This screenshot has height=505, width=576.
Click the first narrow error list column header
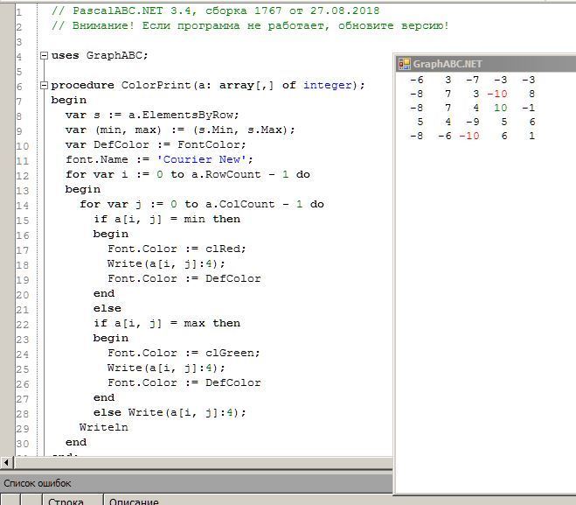[10, 501]
